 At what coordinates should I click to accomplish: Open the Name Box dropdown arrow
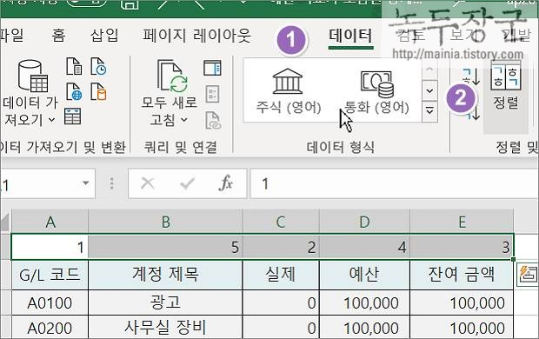point(85,183)
